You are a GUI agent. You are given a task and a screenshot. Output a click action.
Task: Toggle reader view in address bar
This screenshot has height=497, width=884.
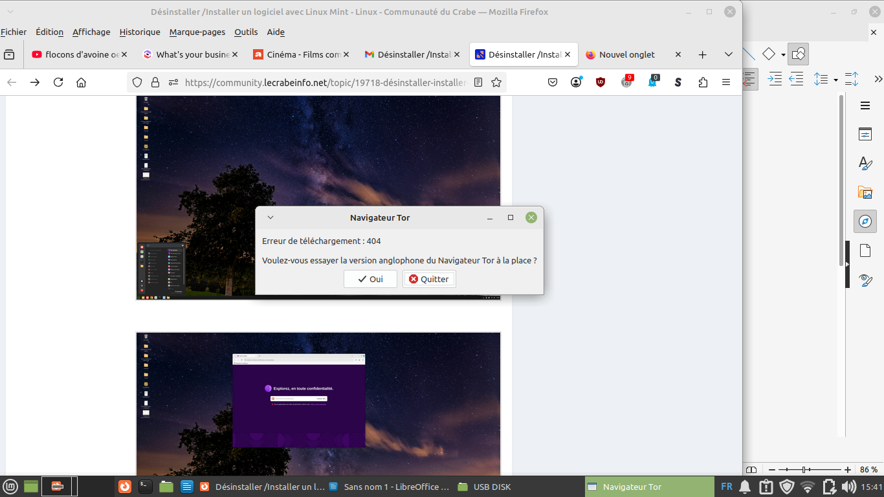pos(478,82)
